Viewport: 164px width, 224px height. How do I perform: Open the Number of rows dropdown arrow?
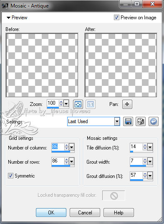click(71, 161)
